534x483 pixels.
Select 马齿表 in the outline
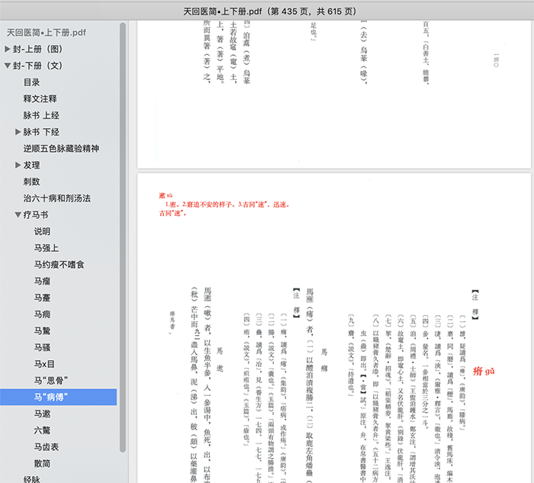coord(47,447)
